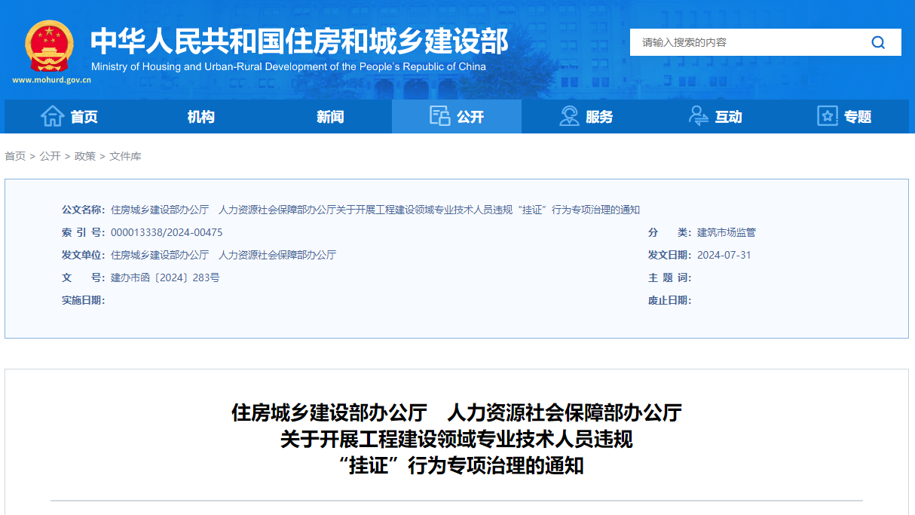
Task: Click the home icon beside 首页
Action: [52, 115]
